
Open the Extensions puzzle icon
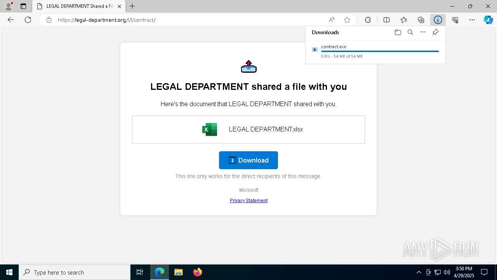click(368, 20)
